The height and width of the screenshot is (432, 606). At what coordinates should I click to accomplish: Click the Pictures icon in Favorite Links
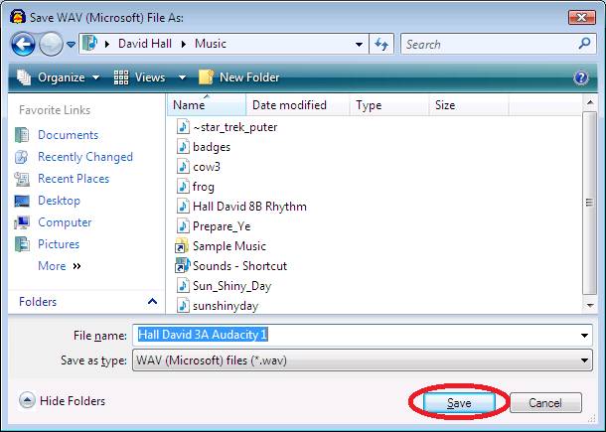(x=22, y=244)
